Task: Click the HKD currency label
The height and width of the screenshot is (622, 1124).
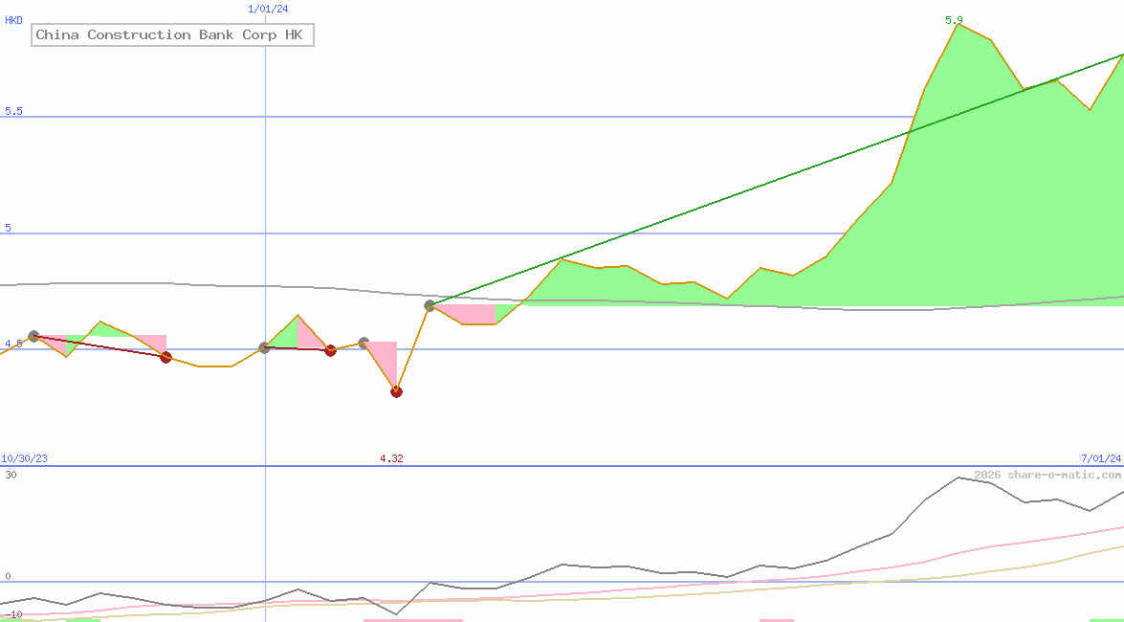Action: click(x=13, y=20)
